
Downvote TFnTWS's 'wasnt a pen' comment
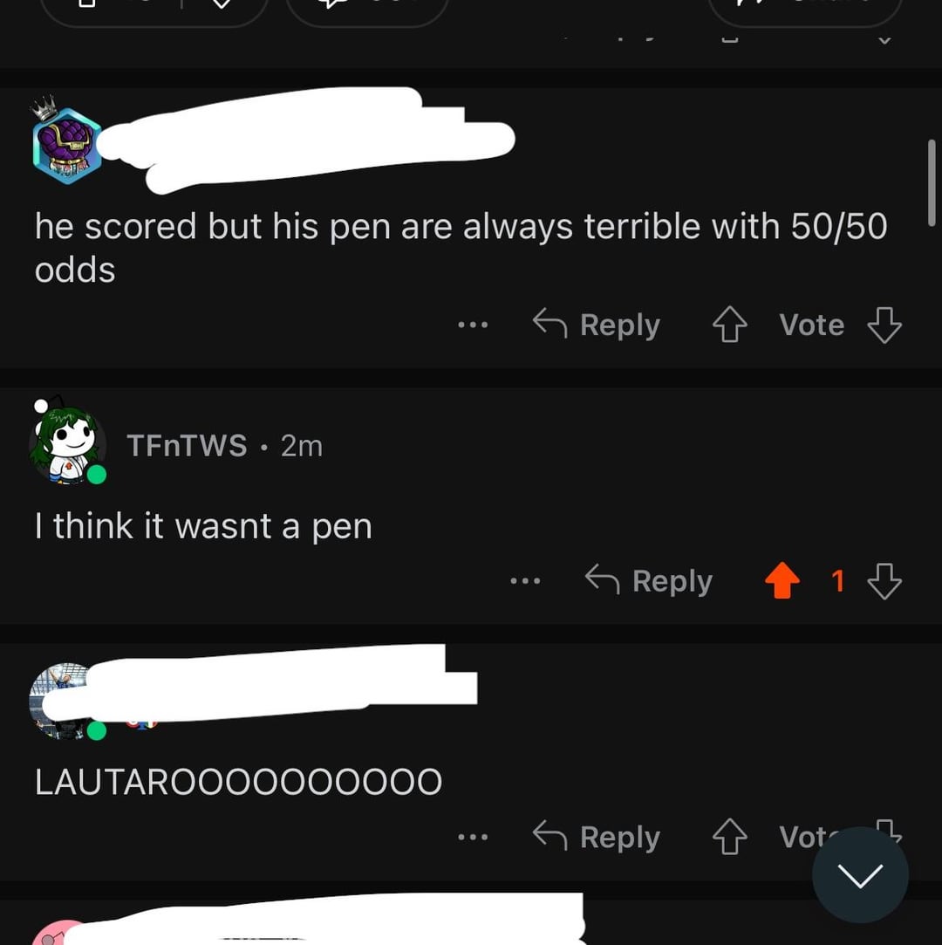pyautogui.click(x=884, y=581)
